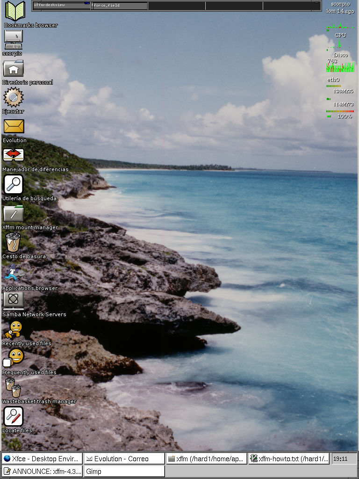This screenshot has height=479, width=359.
Task: Open the Recently used files icon
Action: (x=14, y=329)
